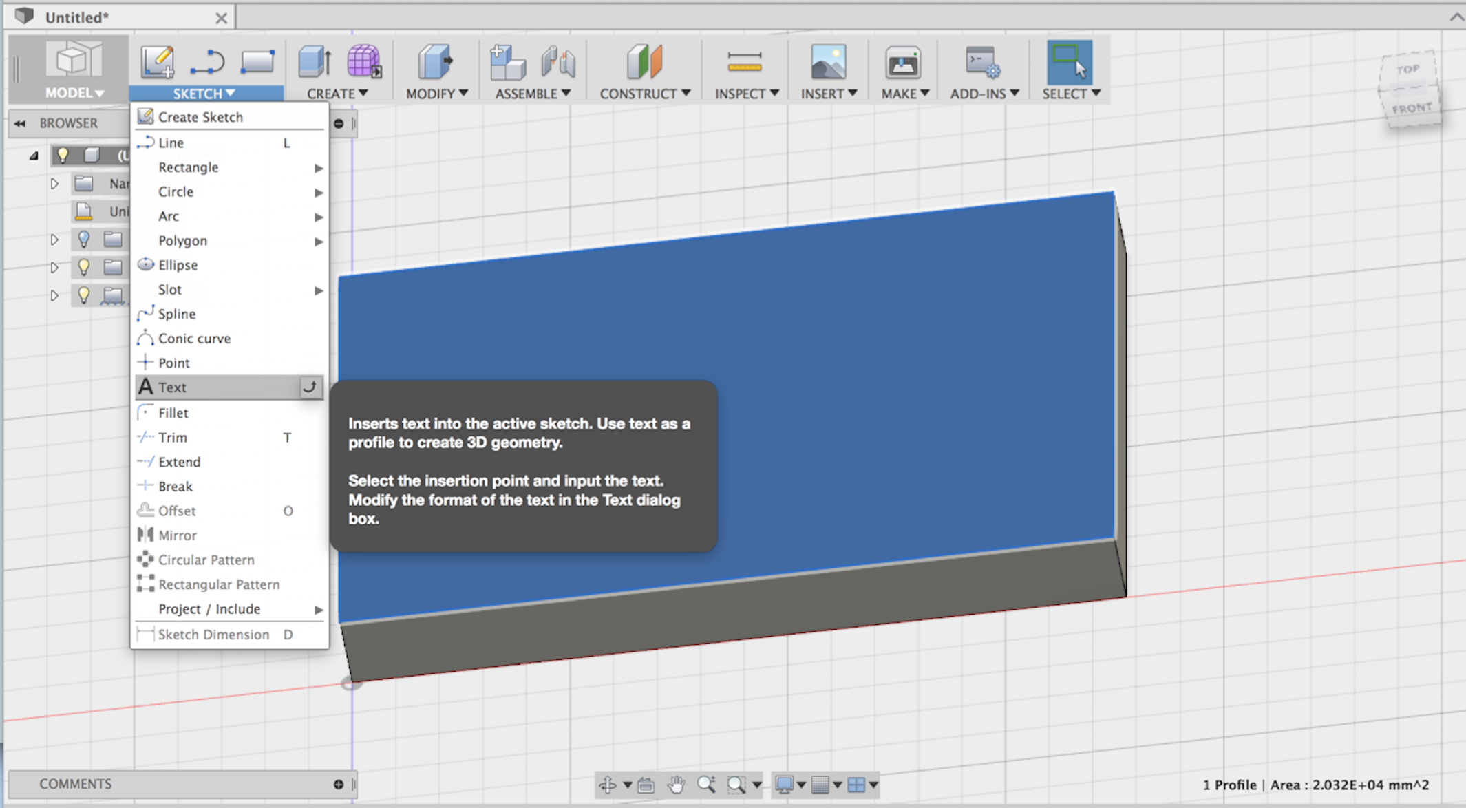The height and width of the screenshot is (808, 1466).
Task: Click the browser panel options dot button
Action: (x=339, y=124)
